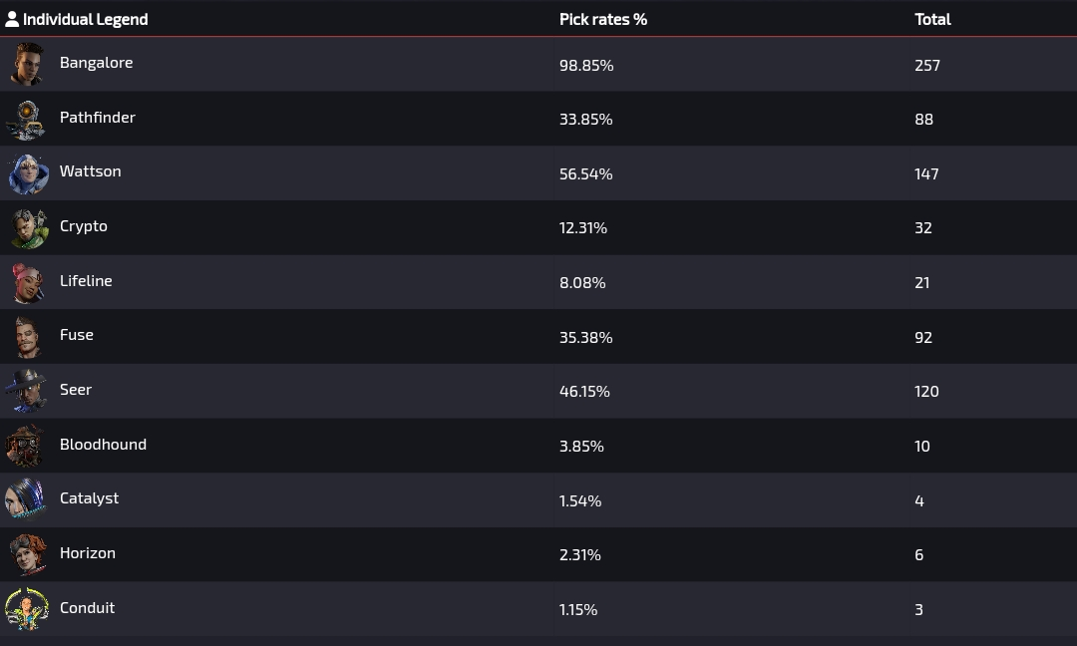The height and width of the screenshot is (646, 1077).
Task: Select the Fuse legend portrait icon
Action: (28, 337)
